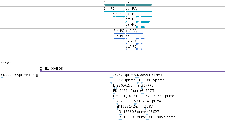The height and width of the screenshot is (121, 225).
Task: Click the oaf-PA protein label
Action: (x=131, y=31)
